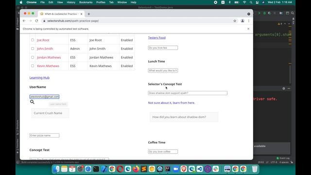Open the Bluetooth menu bar icon
Screen dimensions: 311x175
coord(230,2)
